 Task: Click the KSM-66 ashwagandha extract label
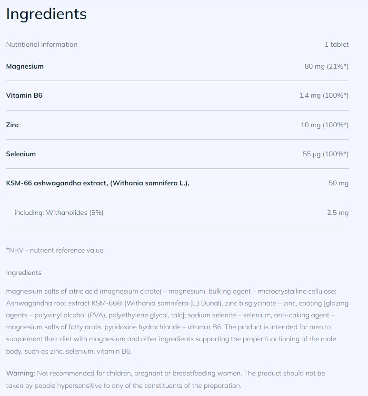[x=98, y=183]
